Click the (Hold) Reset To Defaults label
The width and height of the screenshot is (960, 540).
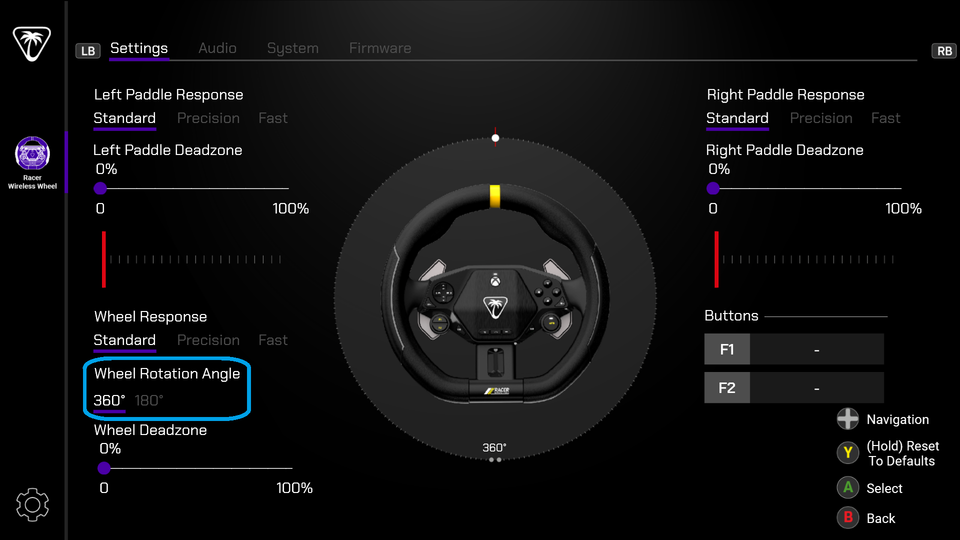tap(902, 453)
